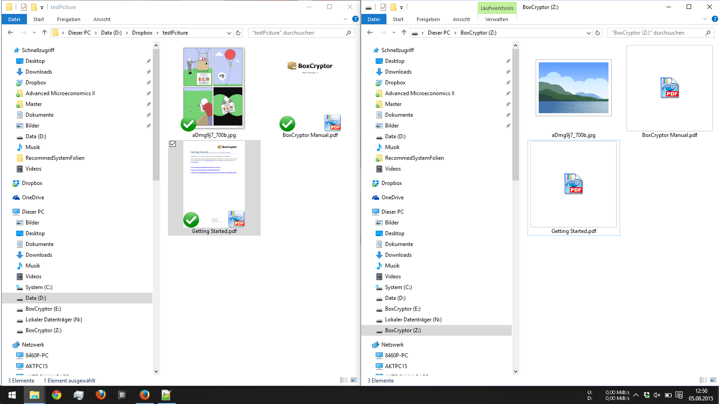Go up one level in testPciture window
Viewport: 719px width, 404px height.
click(44, 32)
